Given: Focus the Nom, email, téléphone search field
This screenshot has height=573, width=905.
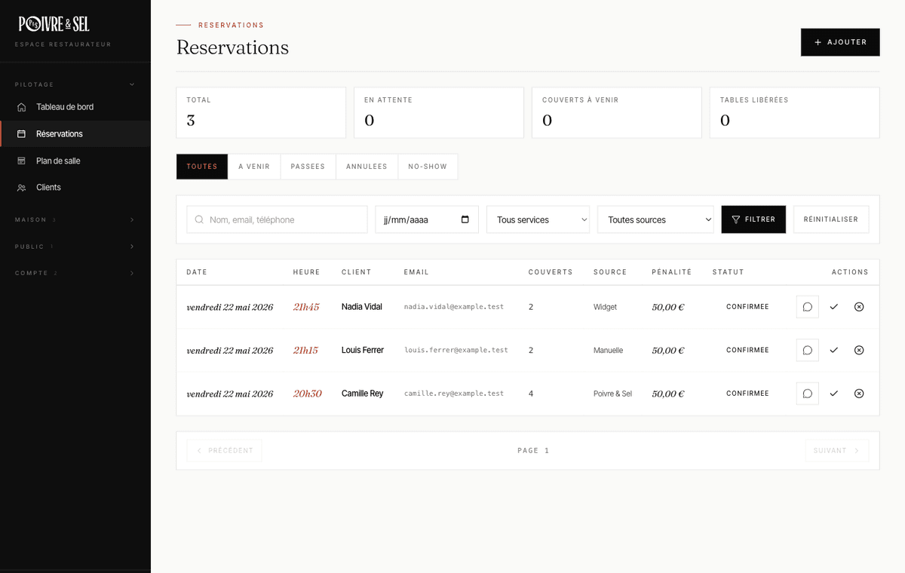Looking at the screenshot, I should (x=277, y=219).
